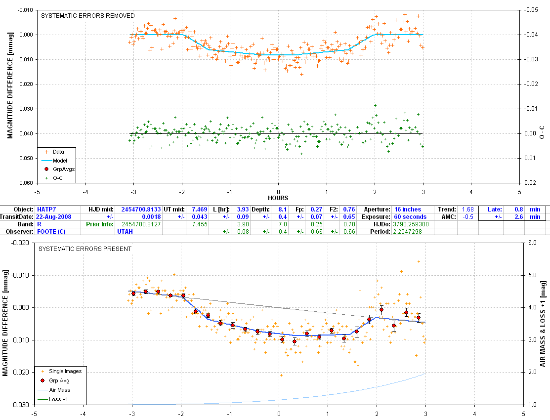Click the 'AIR MASS & LOSS +1 [mag]' axis label
This screenshot has width=550, height=420.
pyautogui.click(x=543, y=324)
